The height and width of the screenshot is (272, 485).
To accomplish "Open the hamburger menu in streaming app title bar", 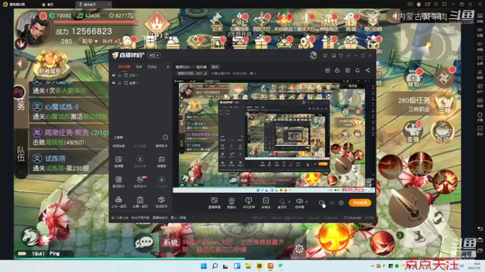I will [348, 56].
